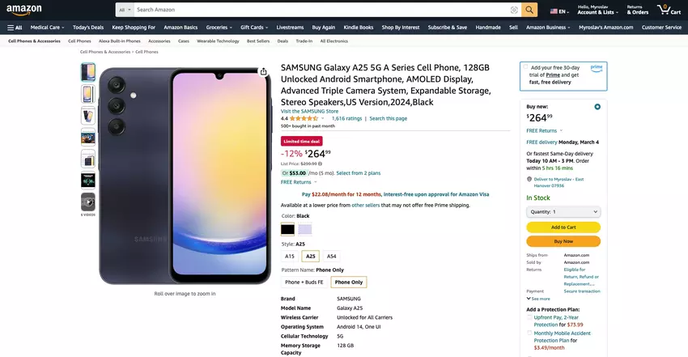Click the orange search magnifier button
The height and width of the screenshot is (357, 688).
point(529,10)
